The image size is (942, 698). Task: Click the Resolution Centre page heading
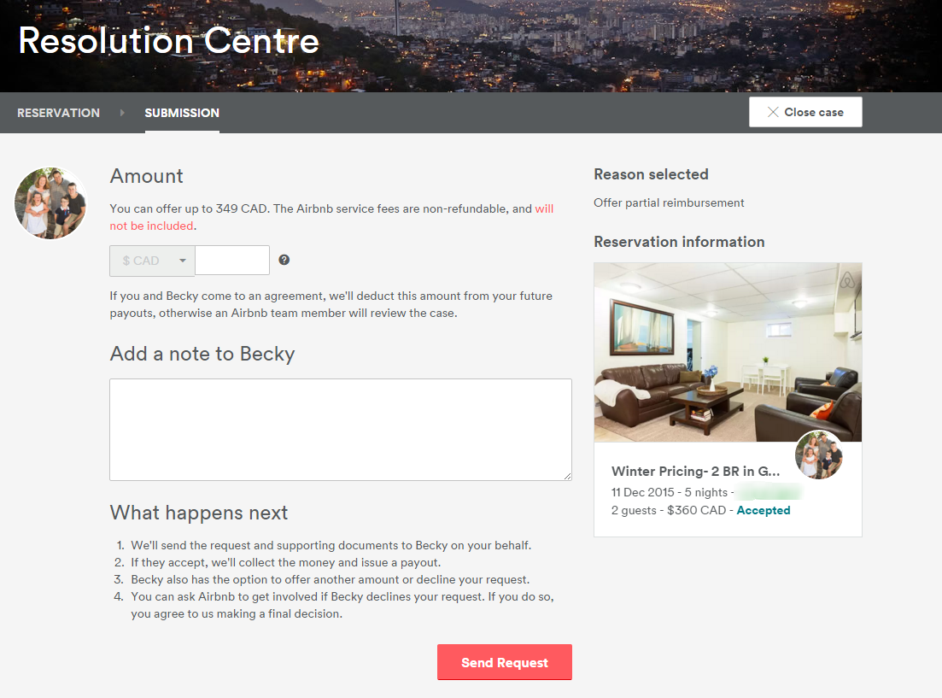coord(169,41)
